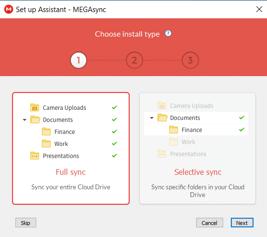Click the 'Choose install type' heading
The width and height of the screenshot is (267, 237).
coord(127,34)
